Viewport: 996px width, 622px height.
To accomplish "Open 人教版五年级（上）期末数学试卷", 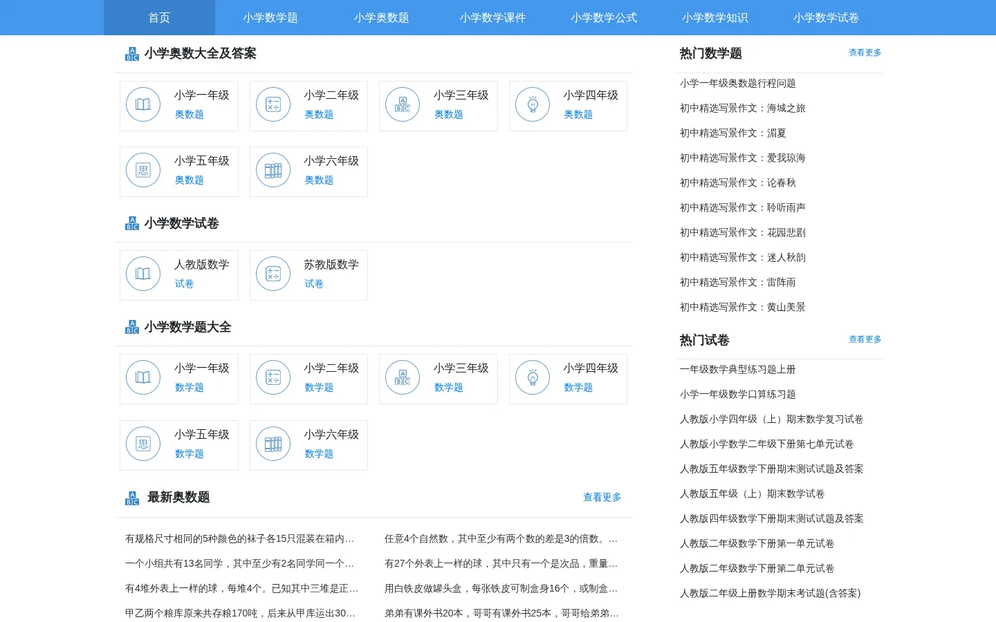I will coord(753,494).
